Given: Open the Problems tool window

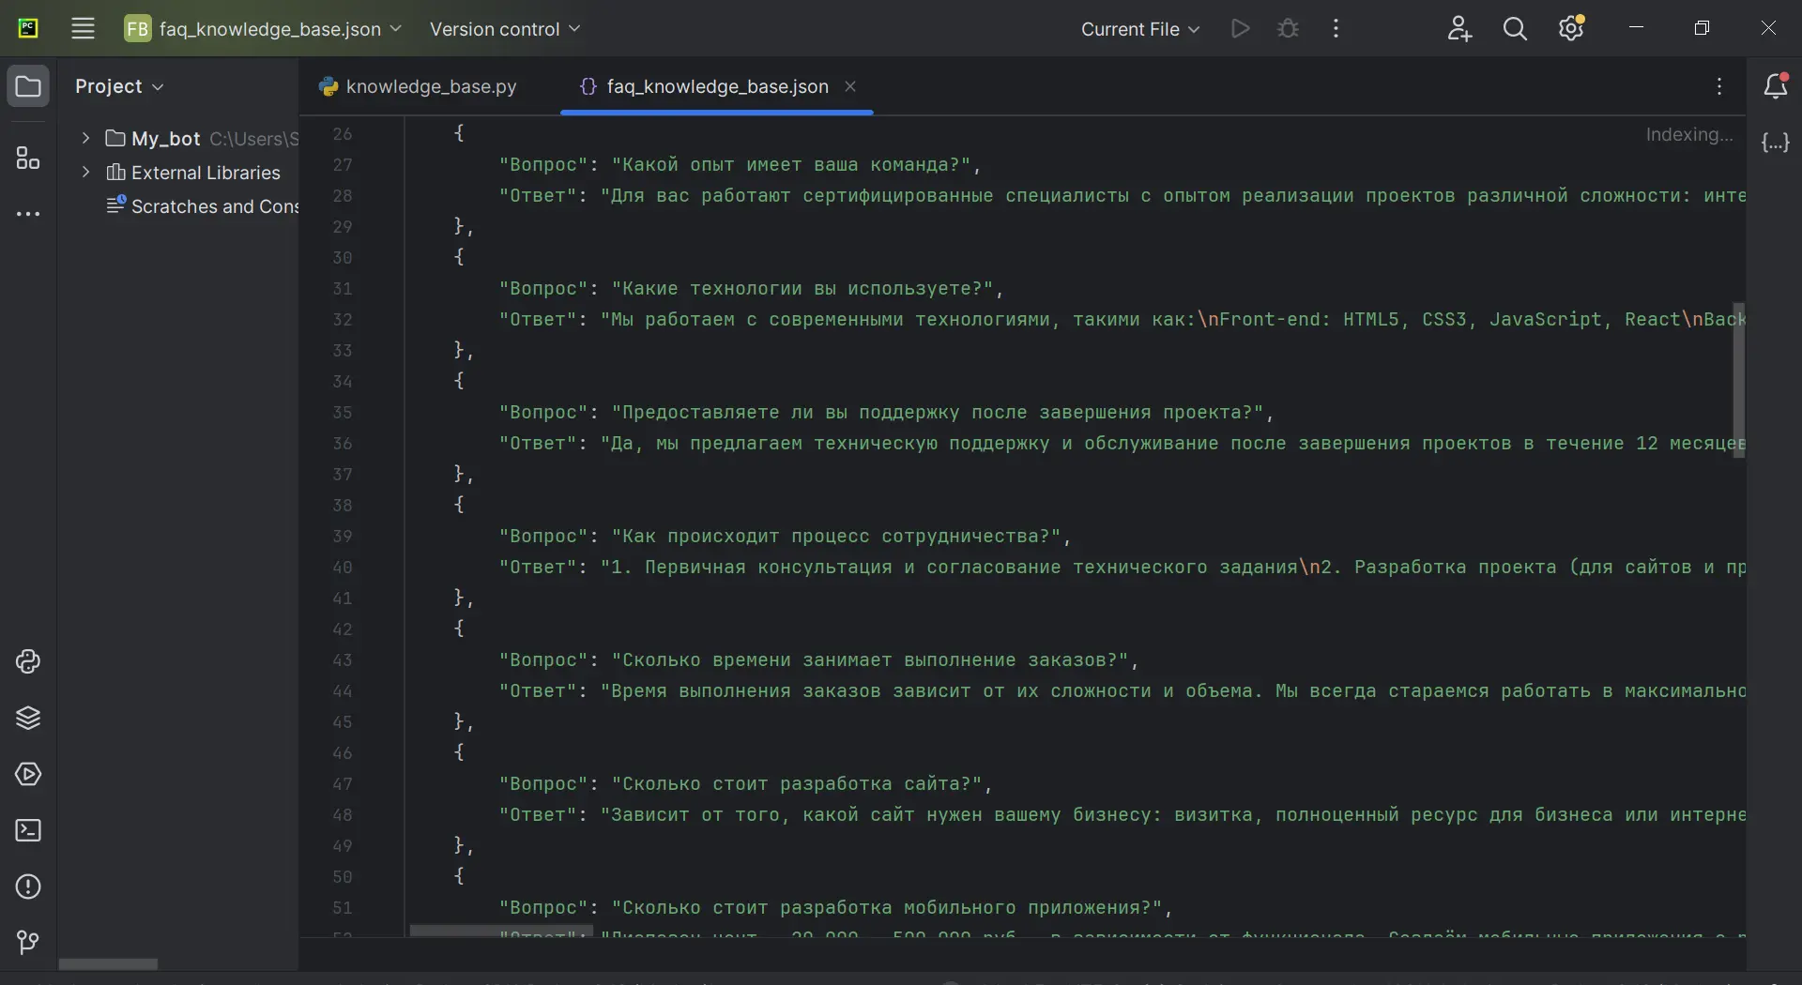Looking at the screenshot, I should [28, 886].
